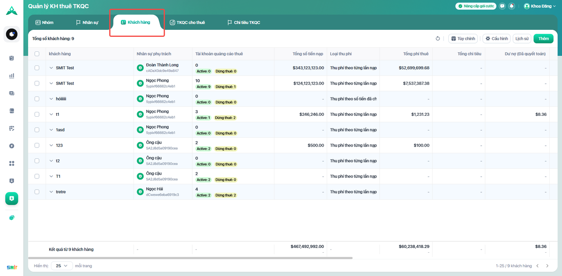The image size is (562, 276).
Task: Click the green chat icon in sidebar
Action: pos(12,218)
